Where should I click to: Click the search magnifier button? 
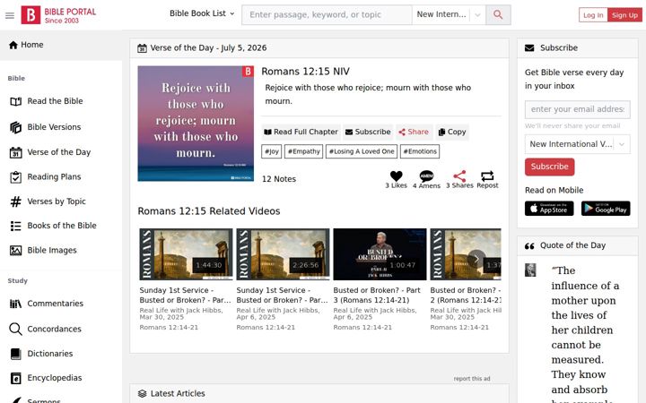[x=498, y=15]
